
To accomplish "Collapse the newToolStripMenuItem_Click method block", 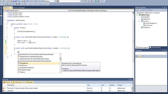I will click(x=7, y=37).
